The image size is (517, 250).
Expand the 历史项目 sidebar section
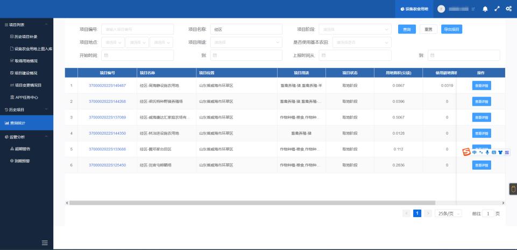[x=26, y=110]
